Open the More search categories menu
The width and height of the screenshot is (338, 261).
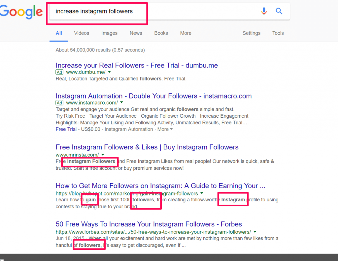[186, 33]
